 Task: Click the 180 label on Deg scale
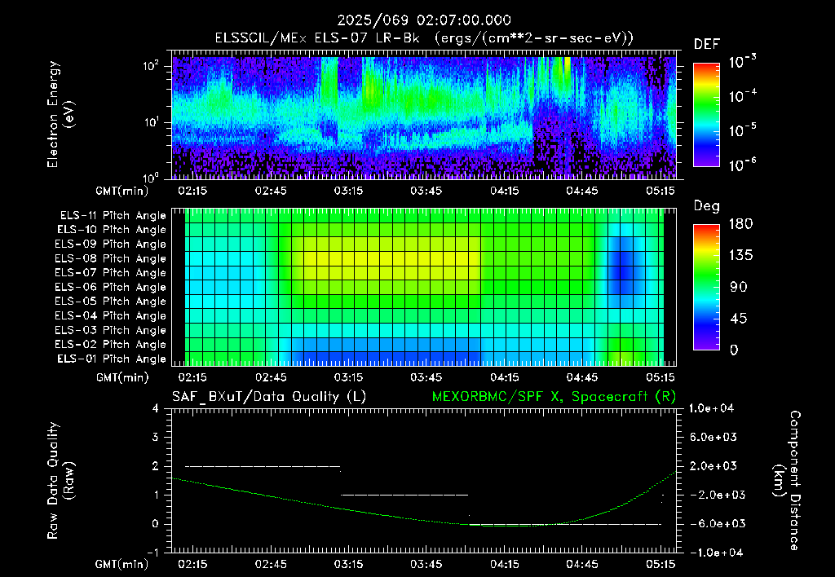click(740, 224)
